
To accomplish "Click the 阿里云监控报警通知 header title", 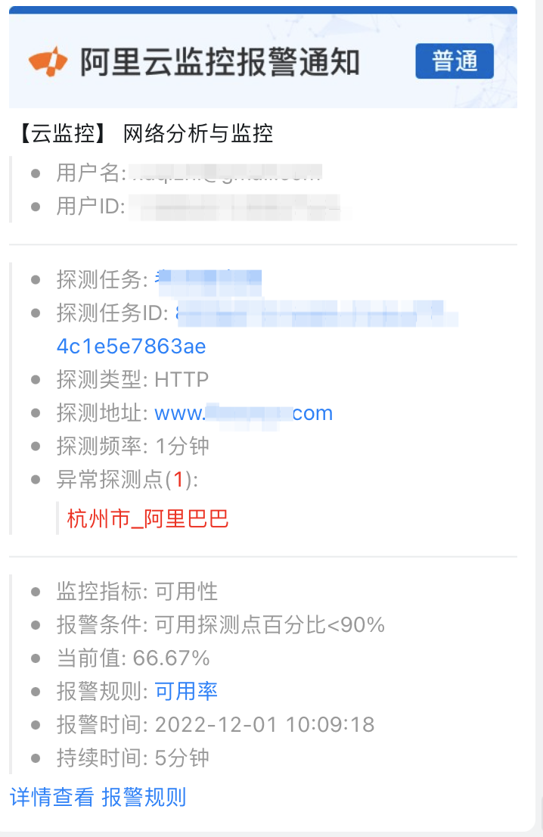I will (220, 62).
